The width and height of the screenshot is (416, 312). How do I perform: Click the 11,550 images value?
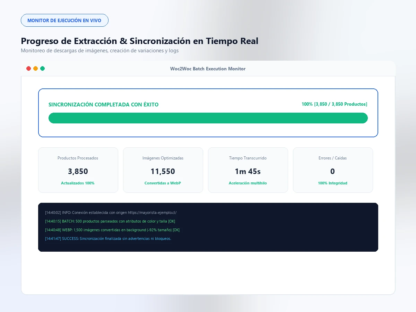(163, 171)
